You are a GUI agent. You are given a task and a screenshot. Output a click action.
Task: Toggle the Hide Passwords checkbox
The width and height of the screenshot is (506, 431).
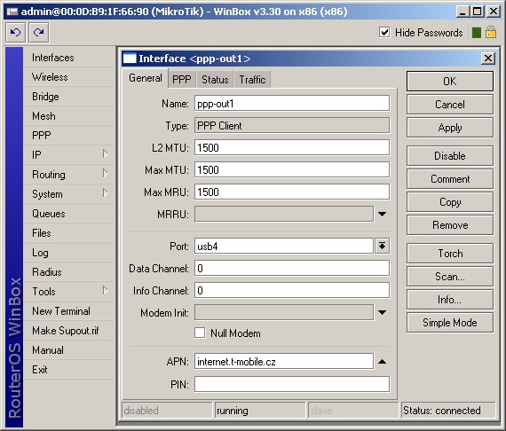click(x=384, y=32)
